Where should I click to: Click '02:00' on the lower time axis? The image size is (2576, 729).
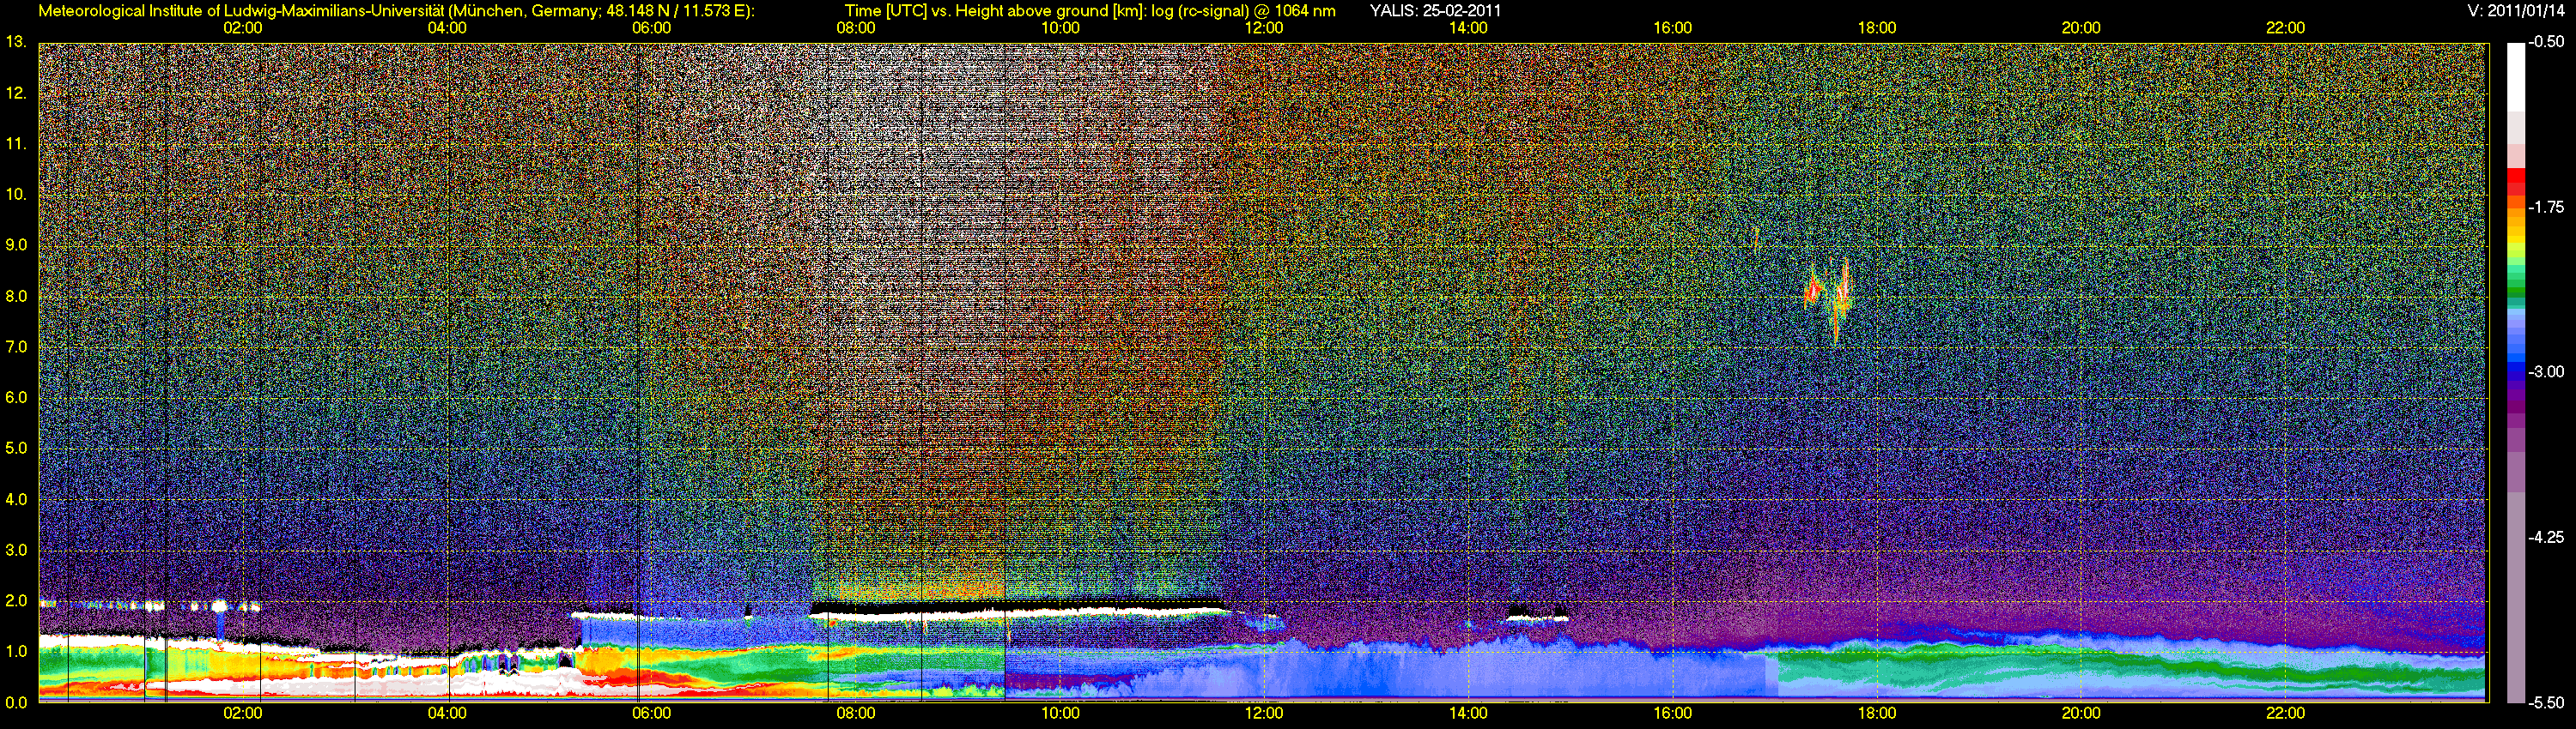[x=243, y=713]
